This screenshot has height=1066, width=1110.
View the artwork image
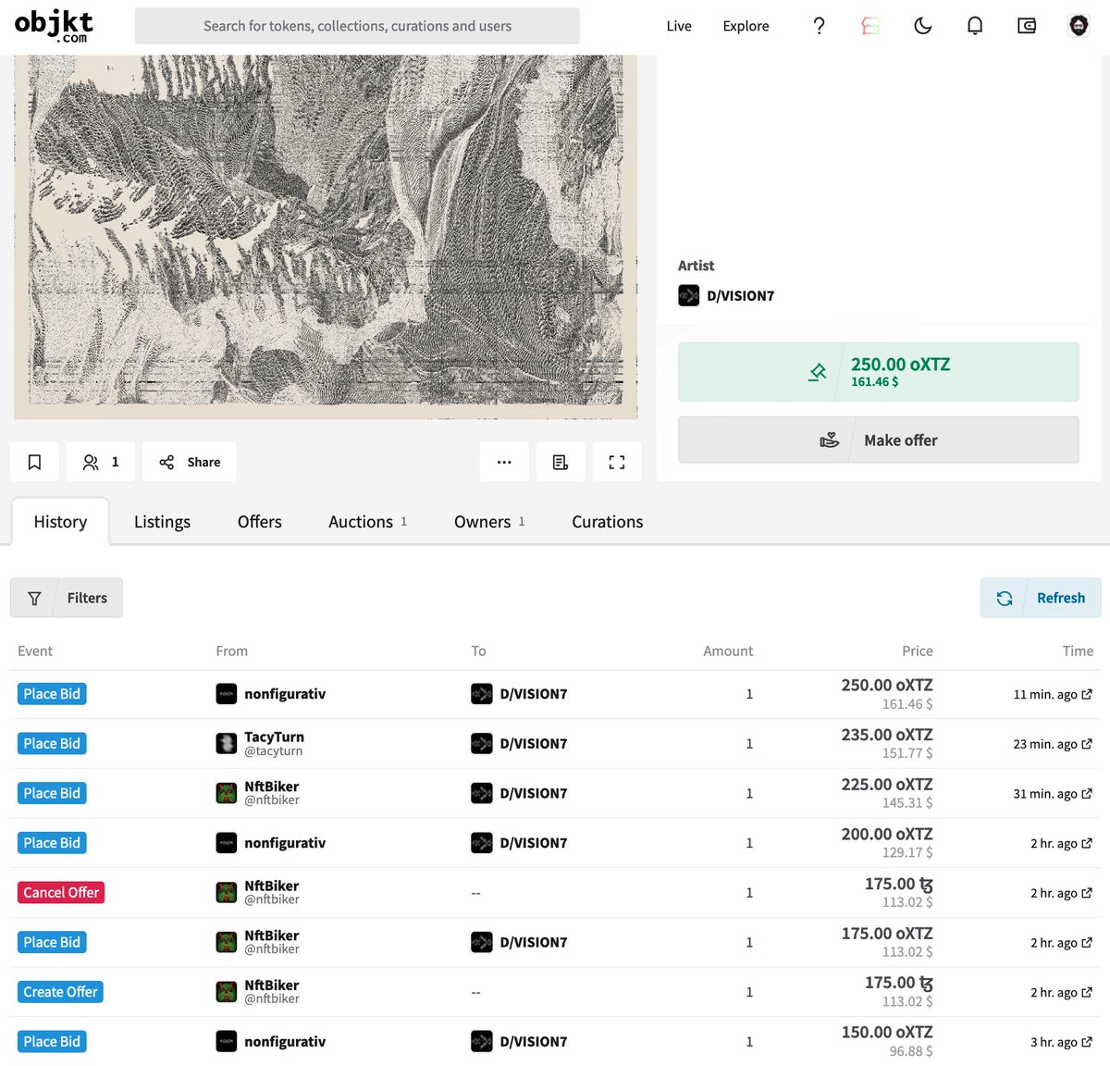pyautogui.click(x=326, y=237)
